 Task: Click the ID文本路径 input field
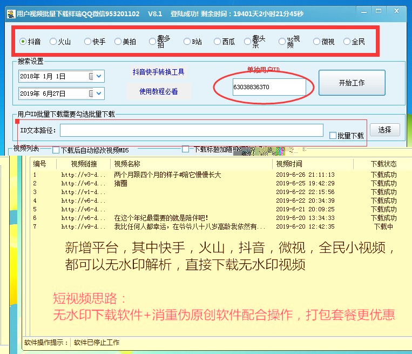coord(192,130)
